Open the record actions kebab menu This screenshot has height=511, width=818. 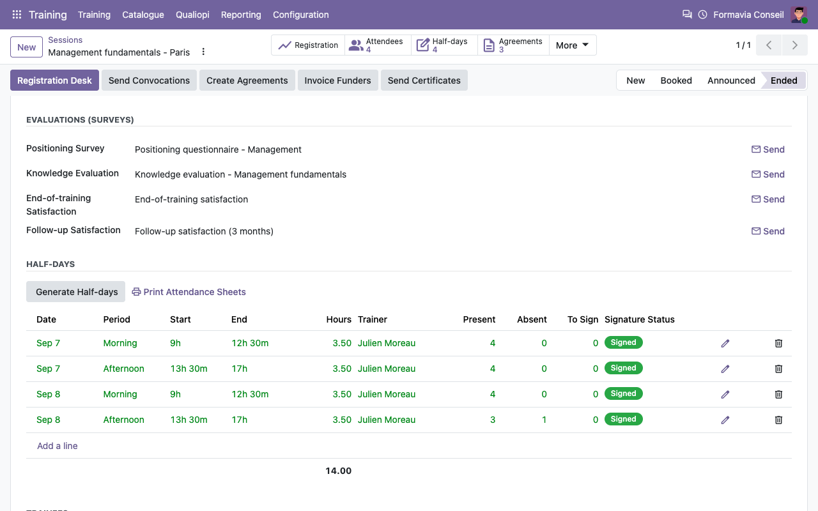203,52
